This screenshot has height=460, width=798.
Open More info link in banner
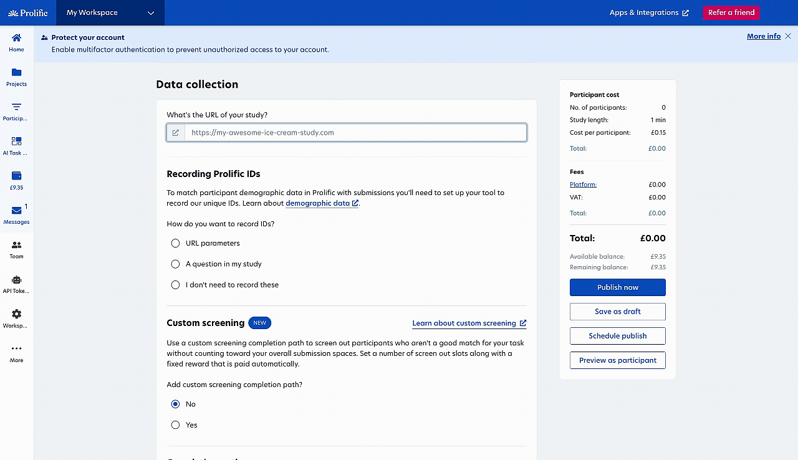(764, 36)
